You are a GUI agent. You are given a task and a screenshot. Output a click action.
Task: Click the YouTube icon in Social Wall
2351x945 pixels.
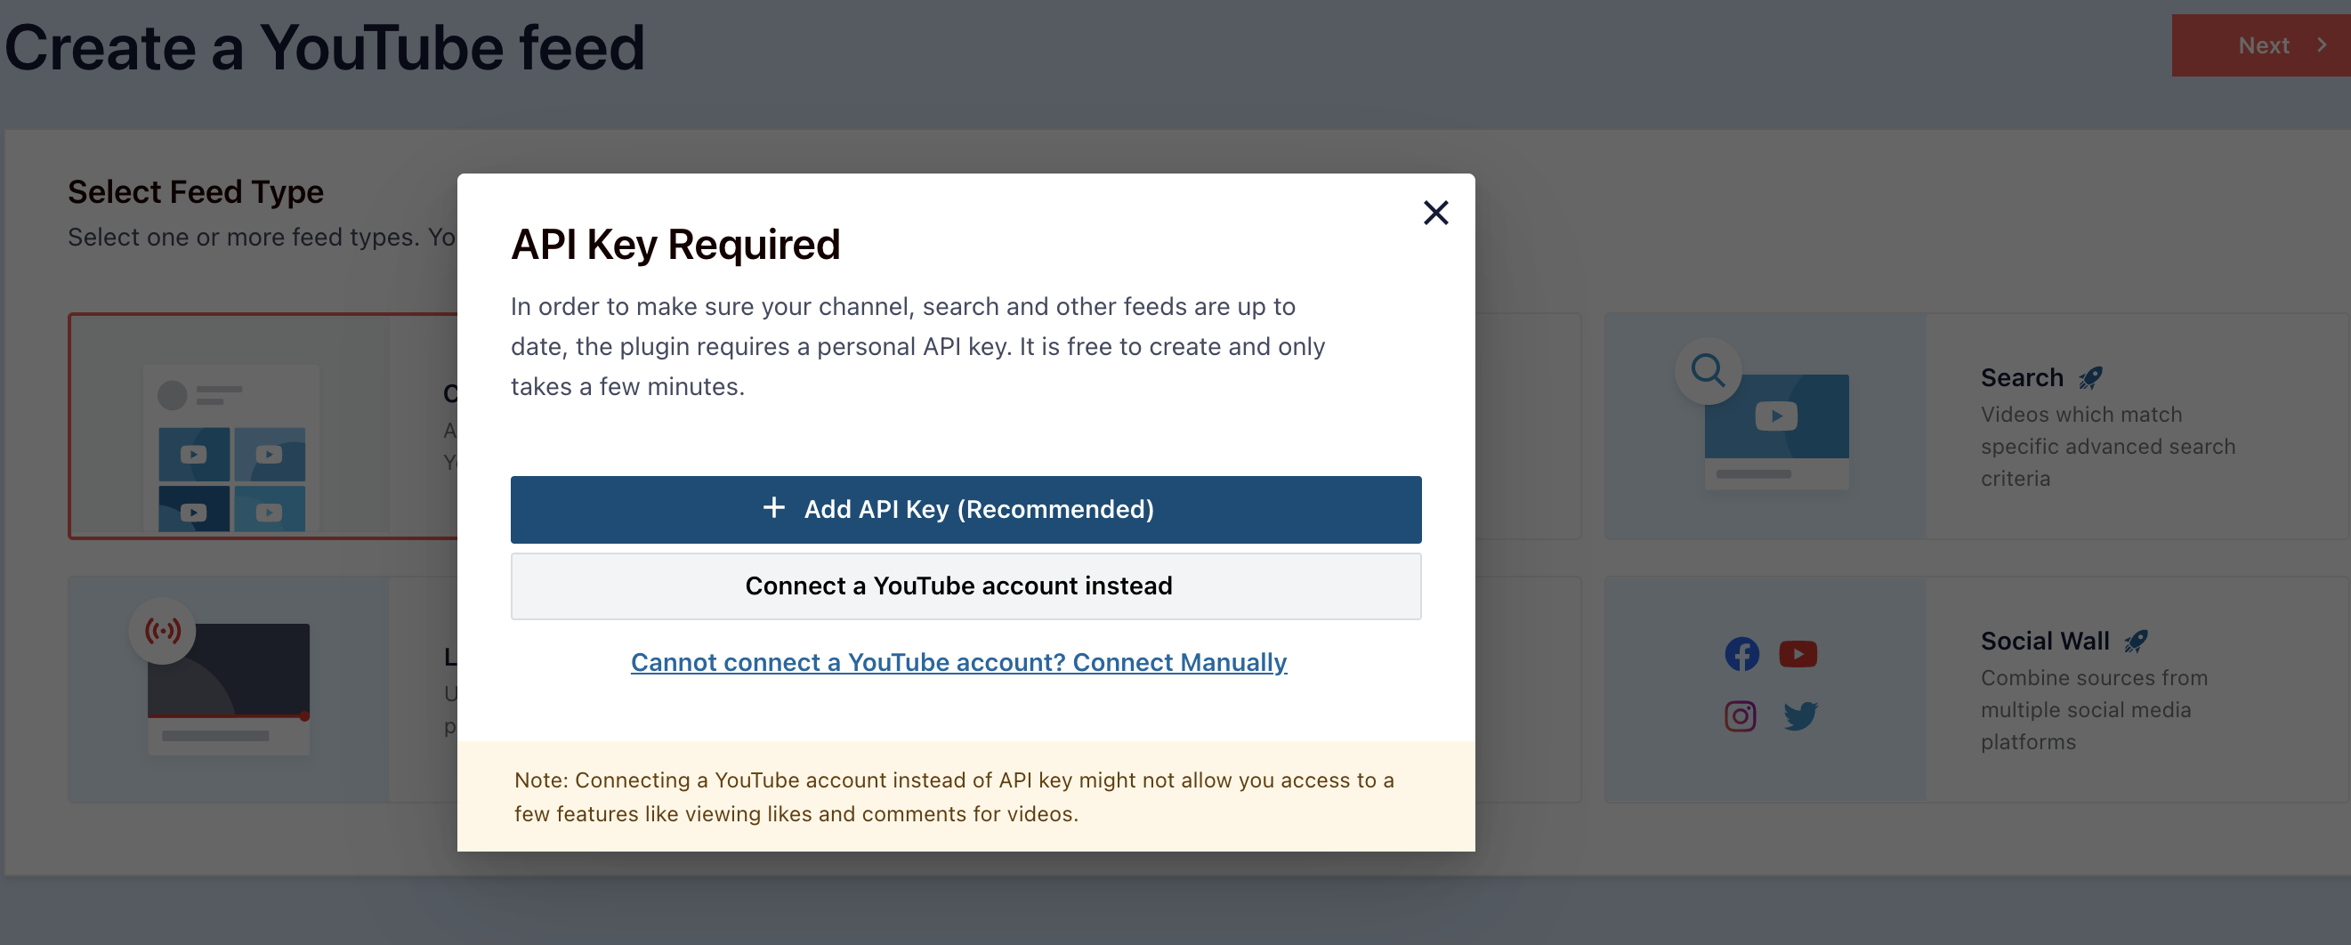coord(1798,654)
